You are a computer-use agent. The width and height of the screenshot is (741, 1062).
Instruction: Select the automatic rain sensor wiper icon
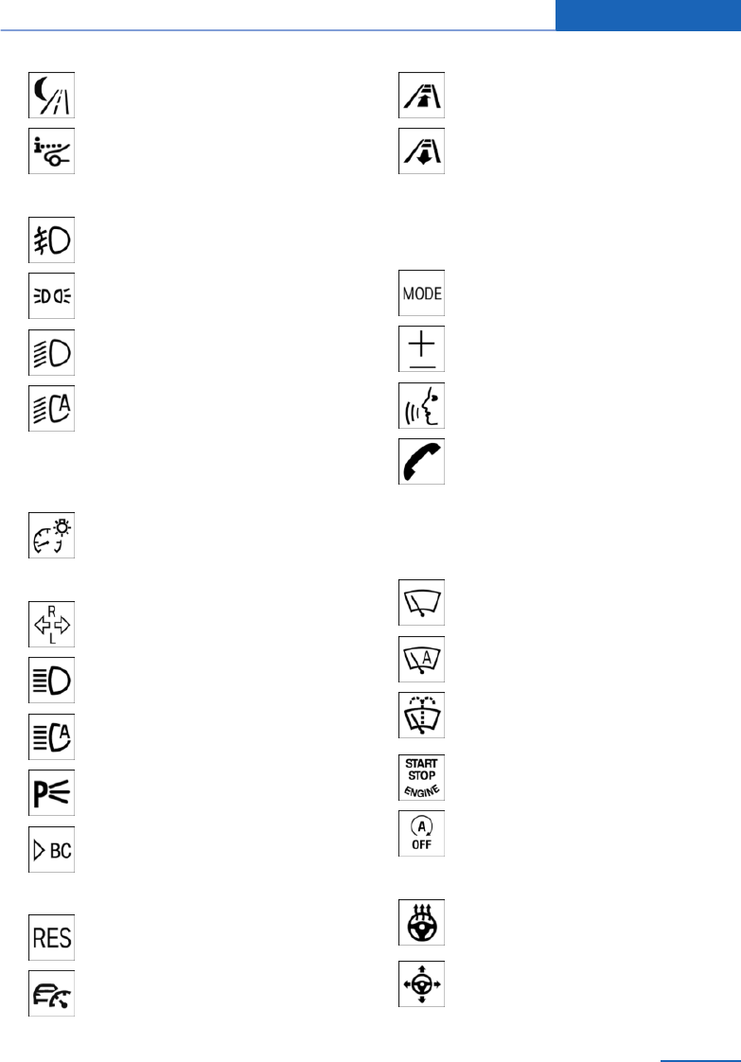coord(421,659)
